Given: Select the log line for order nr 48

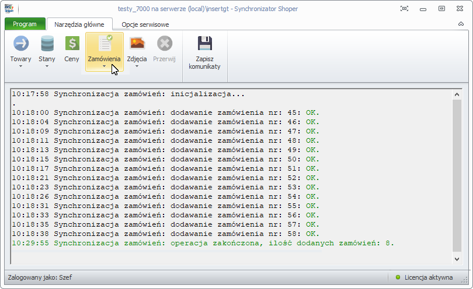Looking at the screenshot, I should coord(165,141).
